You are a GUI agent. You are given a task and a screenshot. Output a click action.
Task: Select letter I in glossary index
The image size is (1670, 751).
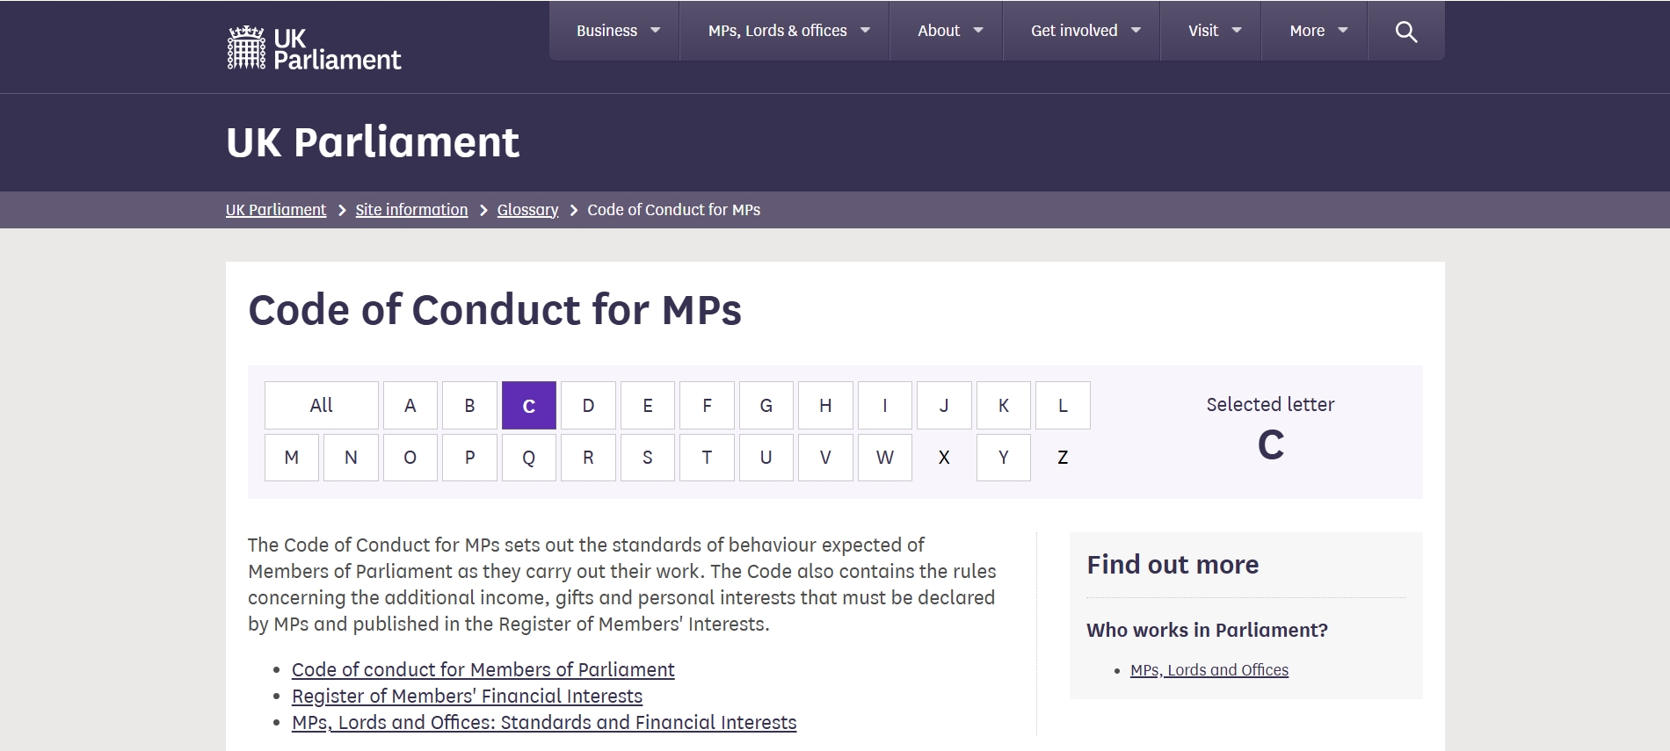tap(885, 406)
